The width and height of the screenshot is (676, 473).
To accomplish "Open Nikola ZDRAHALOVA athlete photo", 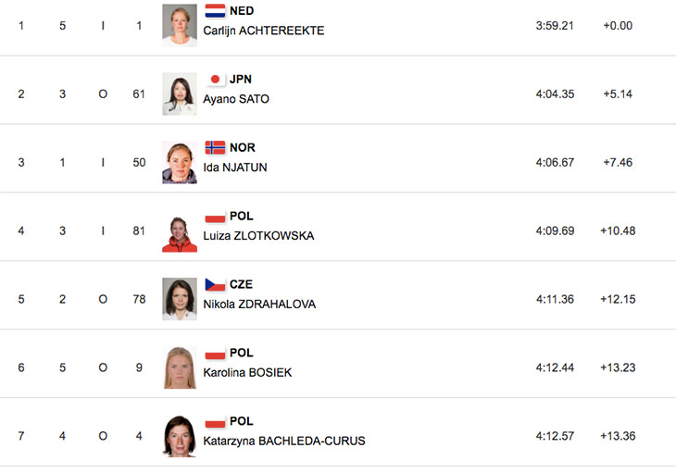I will 180,299.
